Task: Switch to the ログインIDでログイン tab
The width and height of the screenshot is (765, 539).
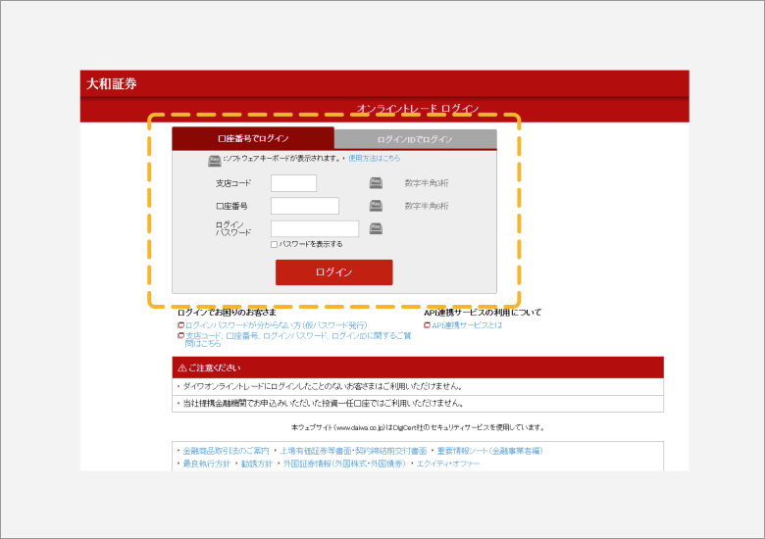Action: 415,139
